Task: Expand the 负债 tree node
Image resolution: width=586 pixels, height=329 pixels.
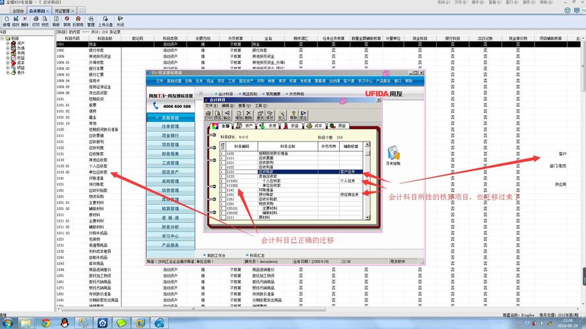Action: [x=7, y=48]
